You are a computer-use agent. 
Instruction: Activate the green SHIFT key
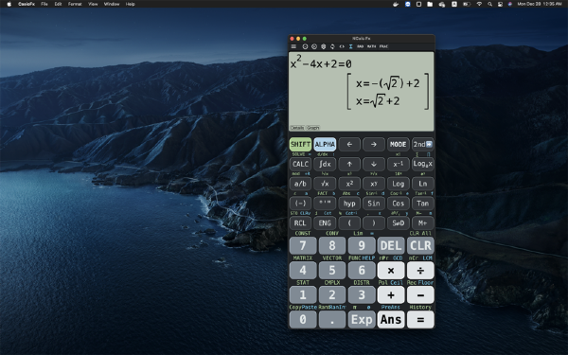(x=300, y=144)
